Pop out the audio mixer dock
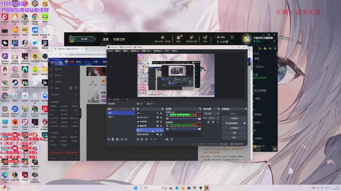This screenshot has width=341, height=191. pos(200,109)
